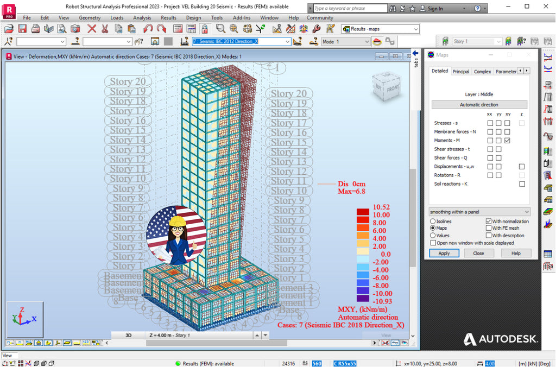This screenshot has height=367, width=556.
Task: Open the 'smoothing within a panel' dropdown
Action: pyautogui.click(x=478, y=211)
